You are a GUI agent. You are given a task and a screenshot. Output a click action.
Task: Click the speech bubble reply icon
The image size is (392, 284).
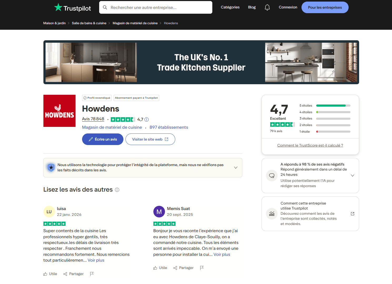(272, 176)
